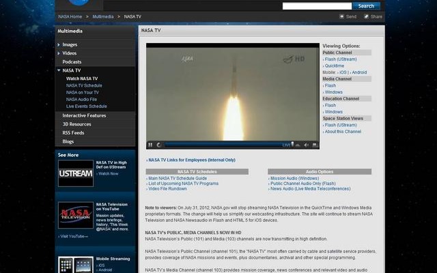The height and width of the screenshot is (273, 437).
Task: Go to Interactive Features
Action: pos(84,115)
